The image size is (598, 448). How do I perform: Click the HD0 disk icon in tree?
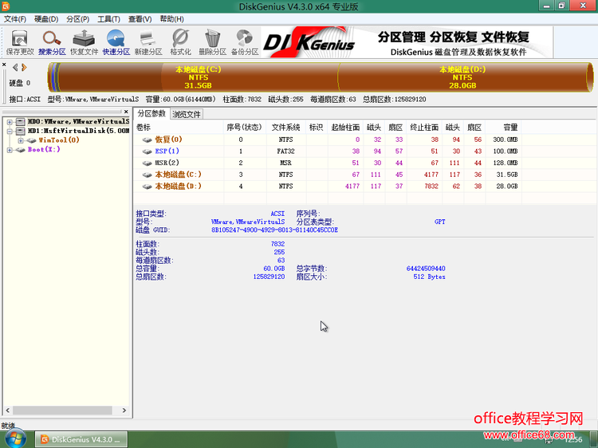coord(21,122)
